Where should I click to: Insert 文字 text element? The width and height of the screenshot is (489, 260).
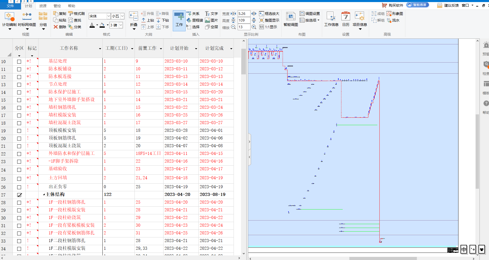(x=211, y=13)
